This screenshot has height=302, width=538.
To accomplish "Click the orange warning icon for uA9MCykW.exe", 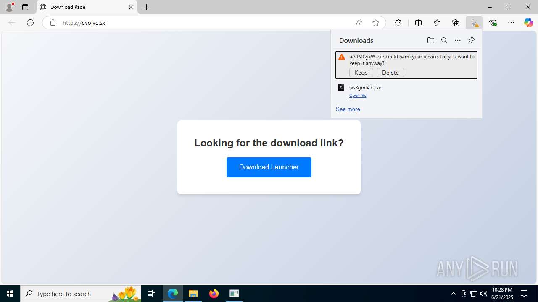I will coord(342,57).
